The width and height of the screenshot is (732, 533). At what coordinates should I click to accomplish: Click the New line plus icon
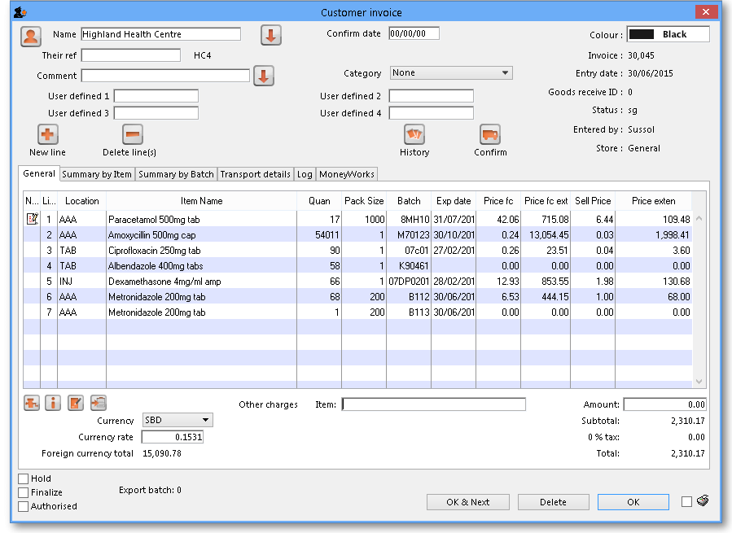[48, 134]
